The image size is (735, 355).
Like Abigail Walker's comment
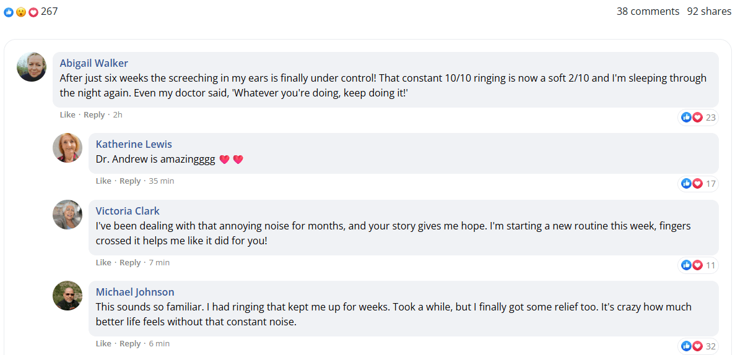(67, 115)
